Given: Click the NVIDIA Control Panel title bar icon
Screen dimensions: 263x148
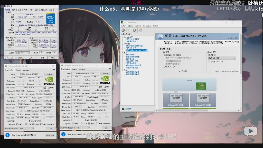Looking at the screenshot, I should [x=122, y=22].
